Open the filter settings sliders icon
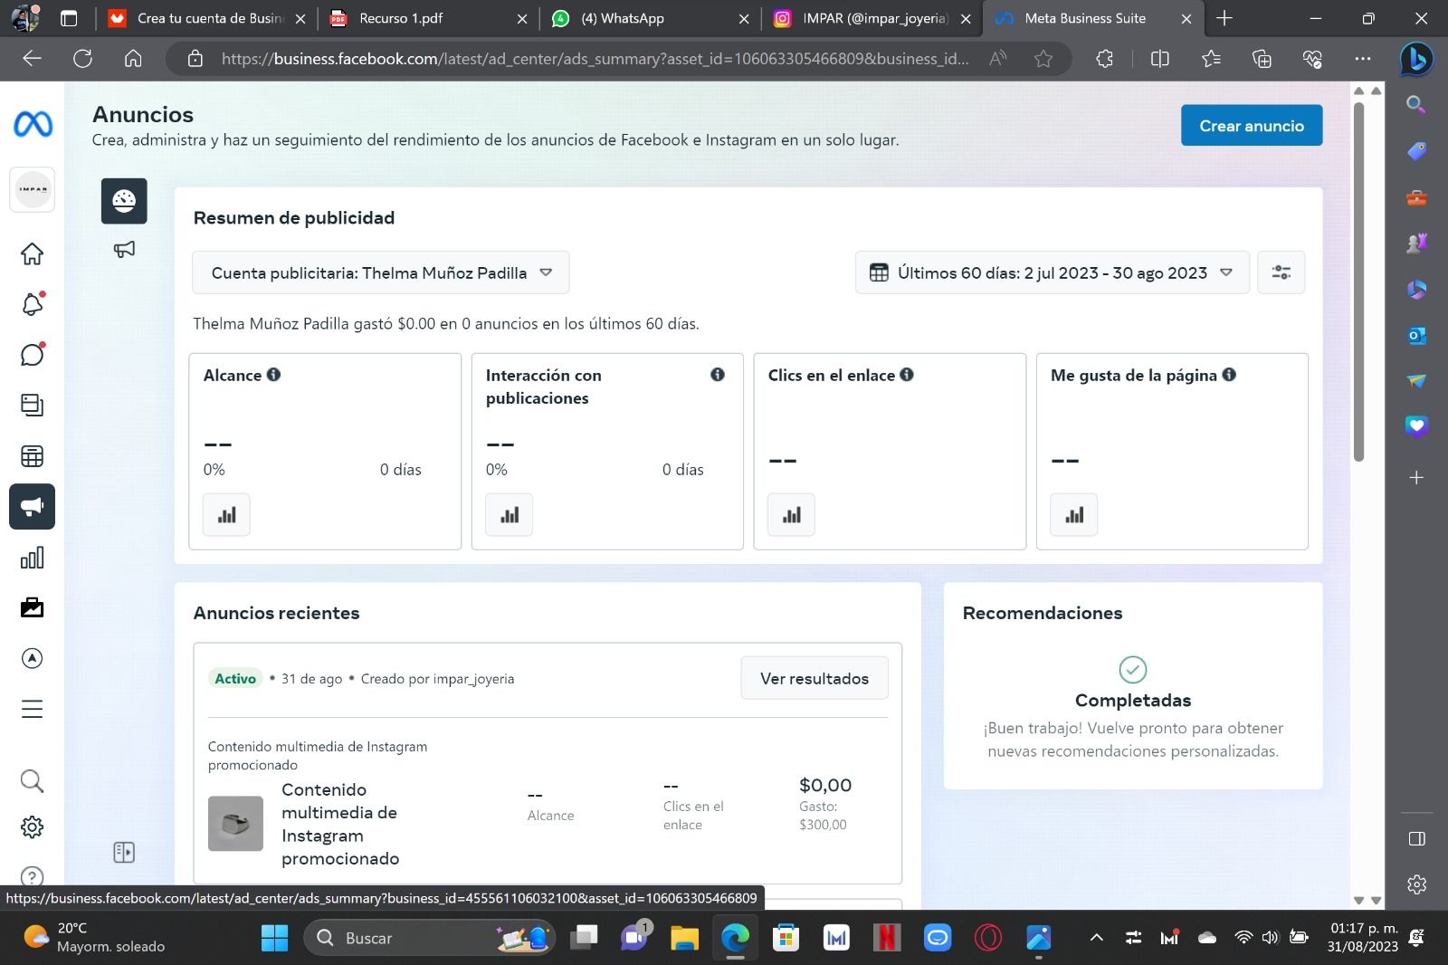The width and height of the screenshot is (1448, 965). [x=1281, y=272]
